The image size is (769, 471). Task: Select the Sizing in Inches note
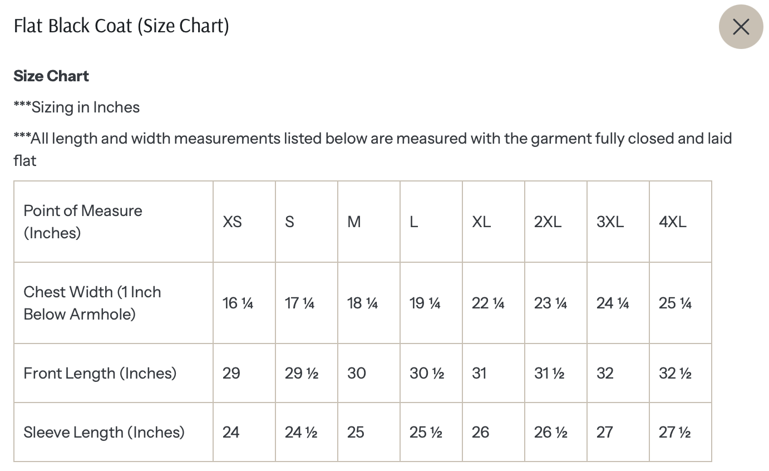pos(77,107)
